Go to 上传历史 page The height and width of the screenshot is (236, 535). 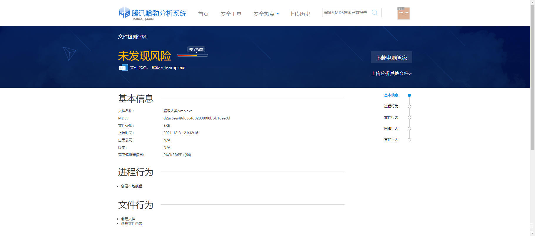click(300, 14)
